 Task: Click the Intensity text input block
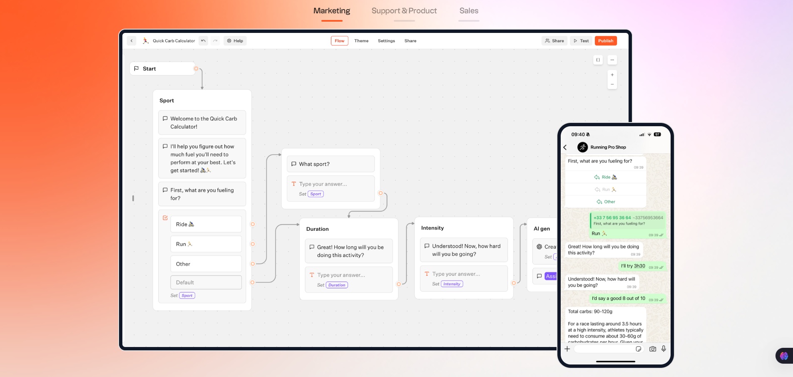click(x=464, y=279)
